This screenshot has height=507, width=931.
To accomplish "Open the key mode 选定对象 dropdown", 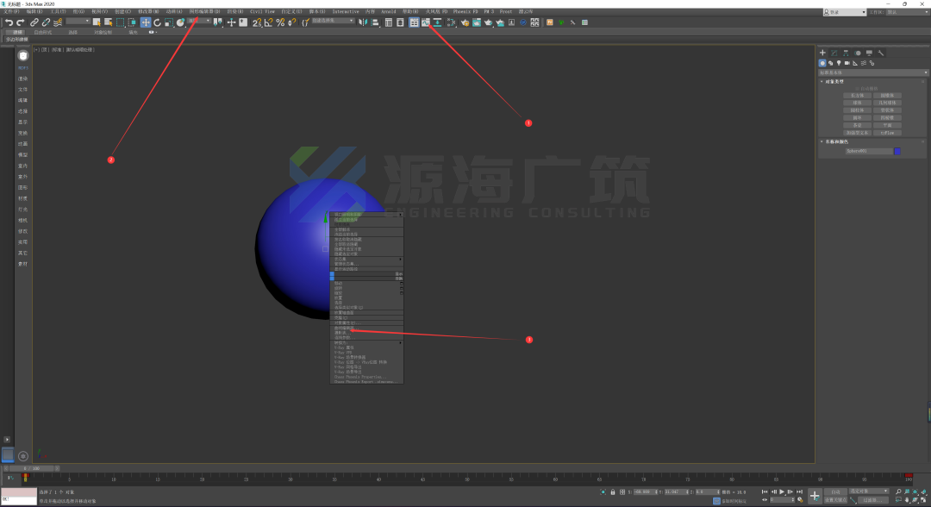I will (x=869, y=491).
